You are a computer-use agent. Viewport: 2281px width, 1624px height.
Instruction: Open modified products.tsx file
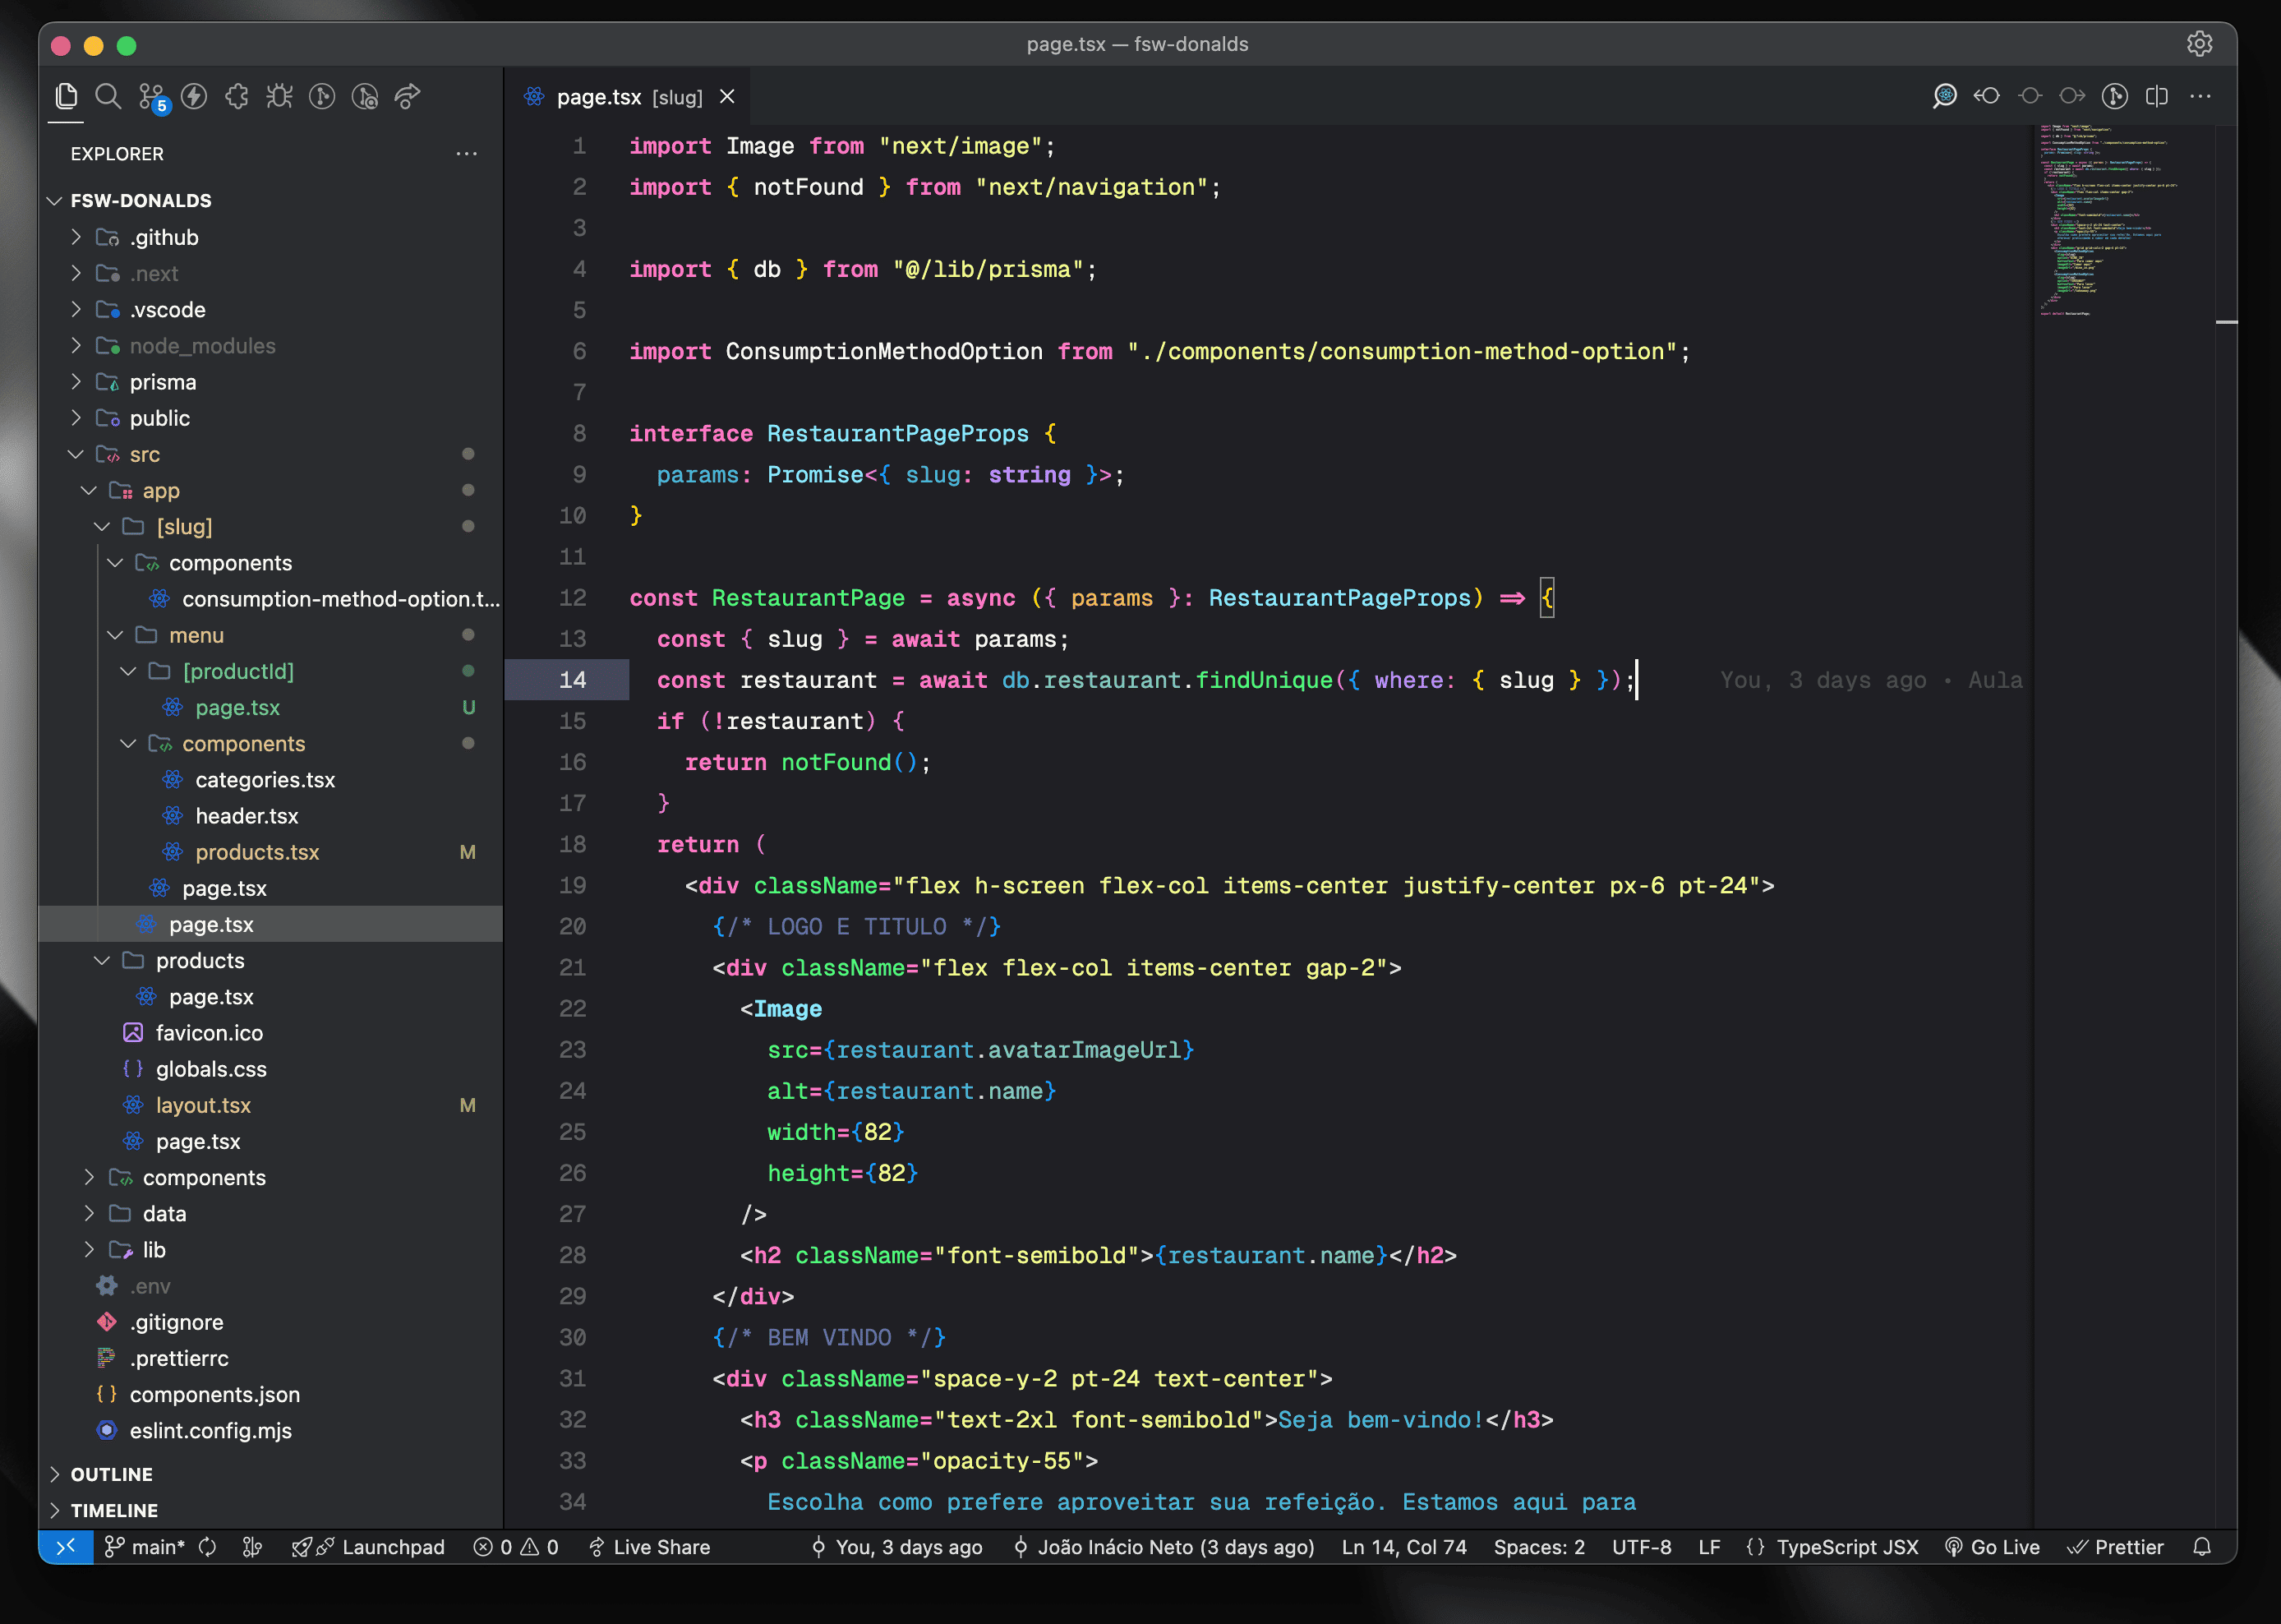(x=257, y=852)
